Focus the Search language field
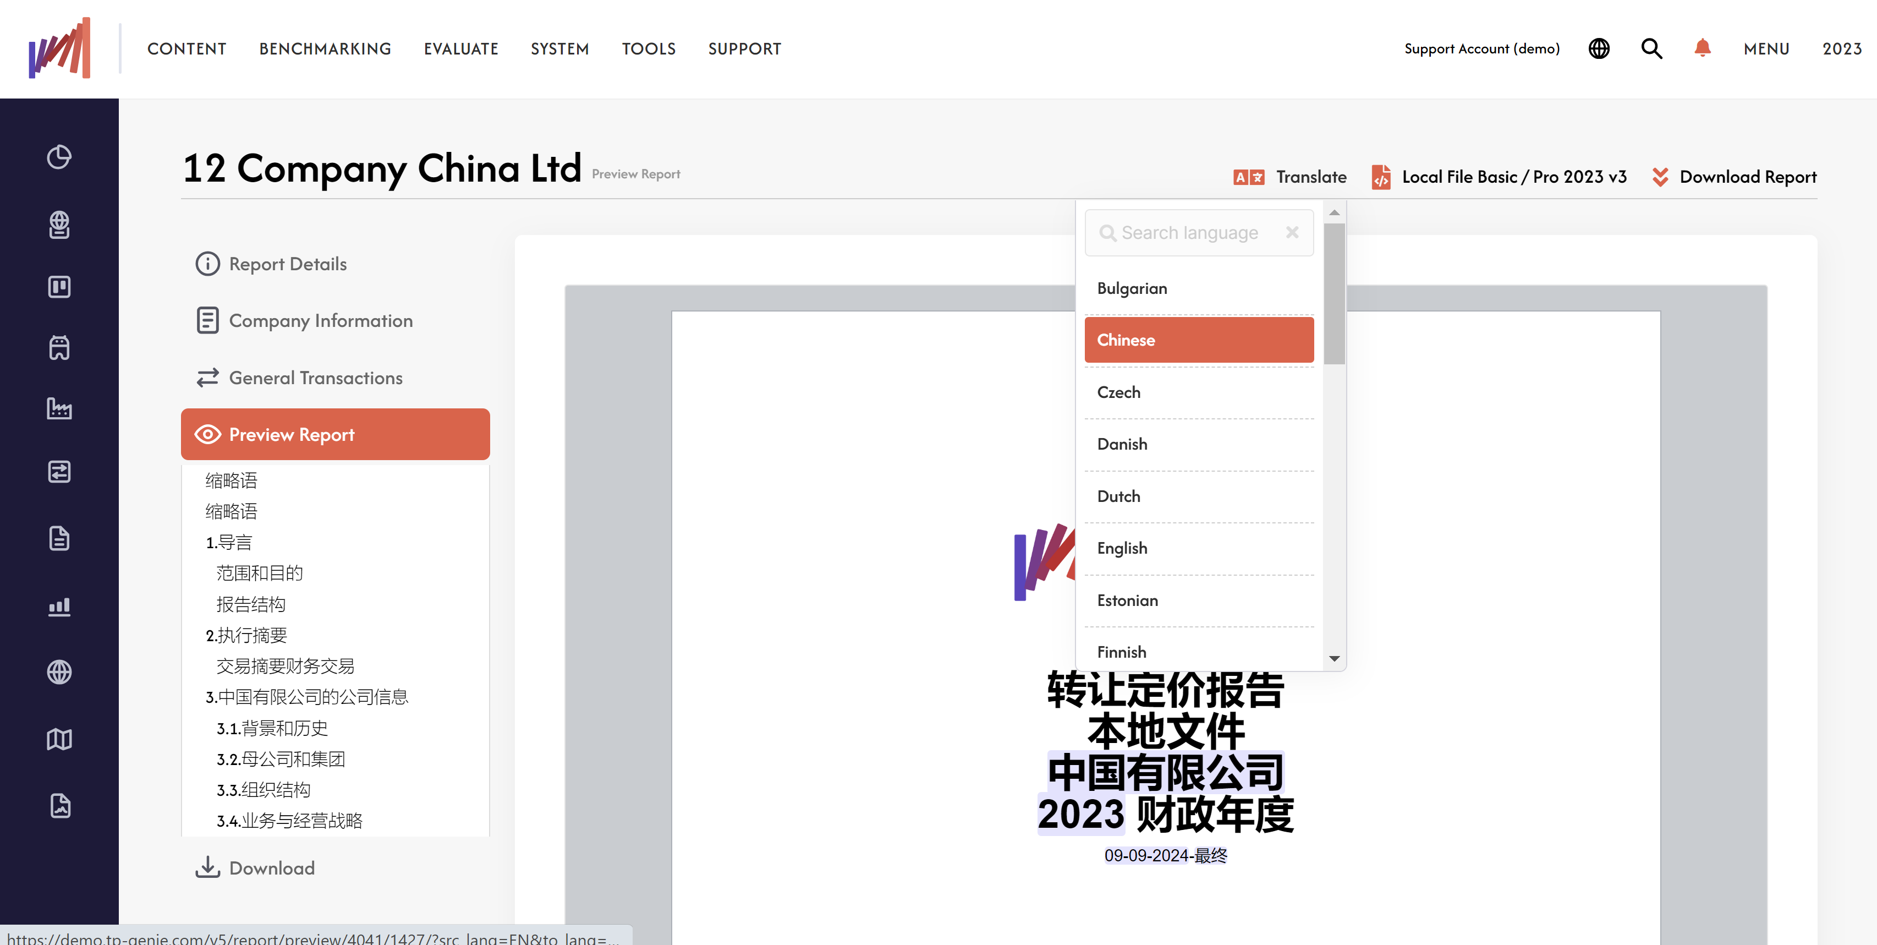This screenshot has width=1877, height=945. (x=1199, y=233)
